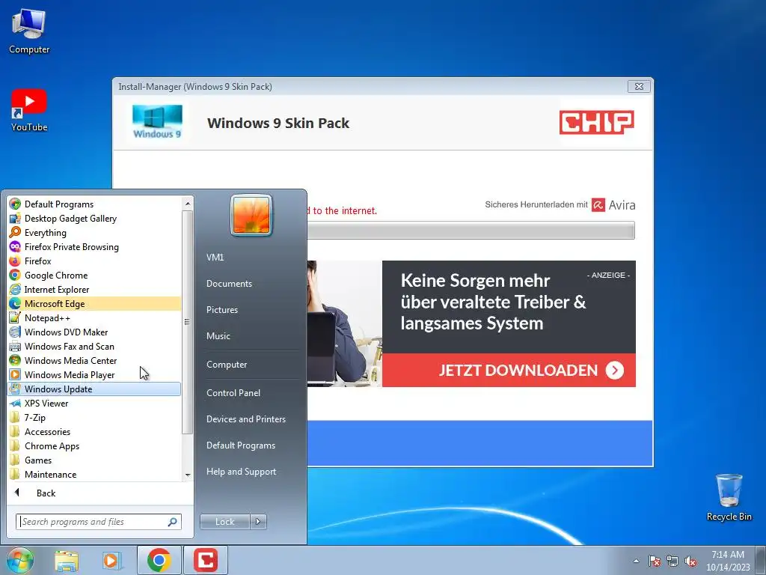The height and width of the screenshot is (575, 766).
Task: Open Help and Support
Action: (241, 472)
